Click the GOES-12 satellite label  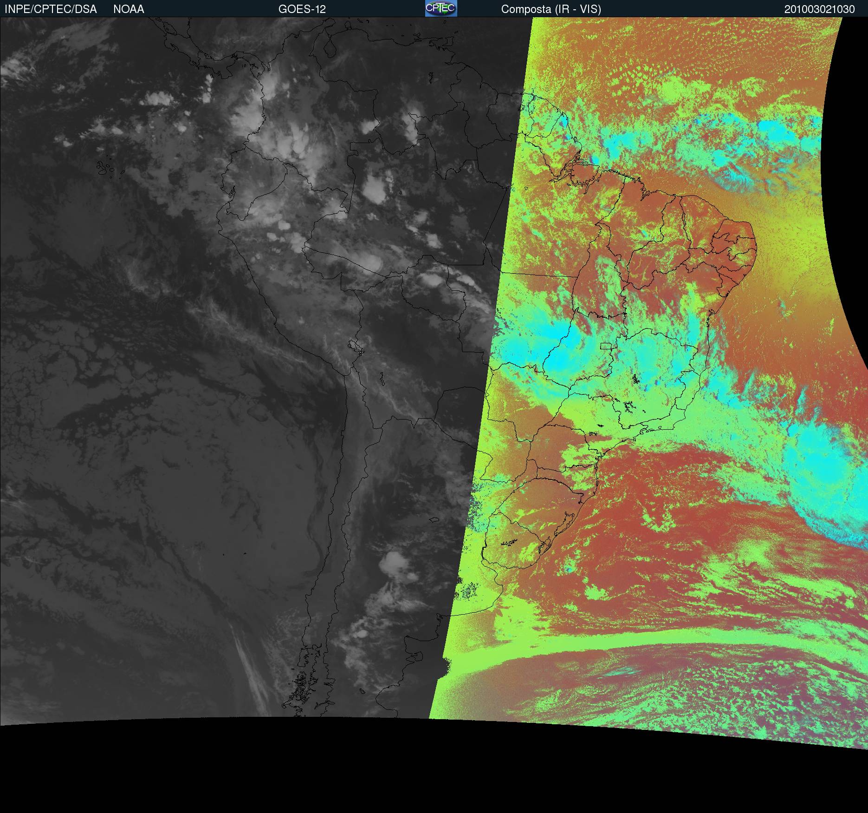click(x=302, y=9)
